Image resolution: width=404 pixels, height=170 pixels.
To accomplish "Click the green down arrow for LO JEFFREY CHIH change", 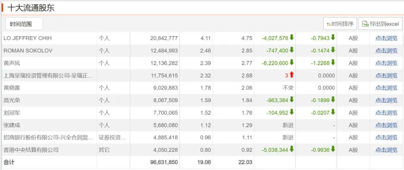I will [x=291, y=38].
